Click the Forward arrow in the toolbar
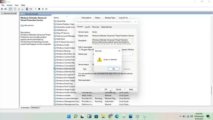Screen dimensions: 213x120 click(x=5, y=9)
